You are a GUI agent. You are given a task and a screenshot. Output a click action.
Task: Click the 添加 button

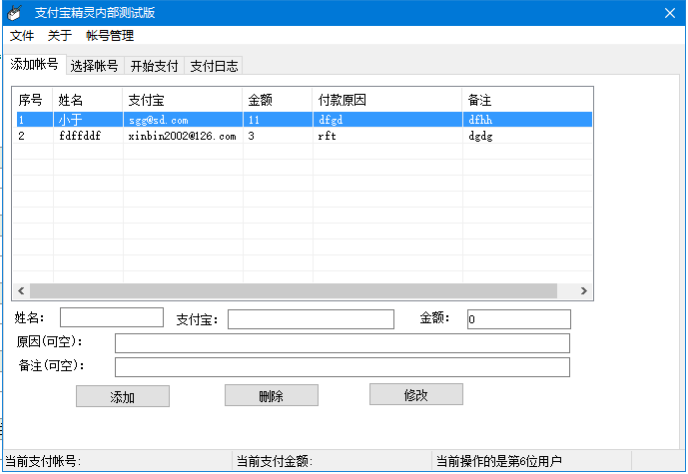[x=123, y=396]
